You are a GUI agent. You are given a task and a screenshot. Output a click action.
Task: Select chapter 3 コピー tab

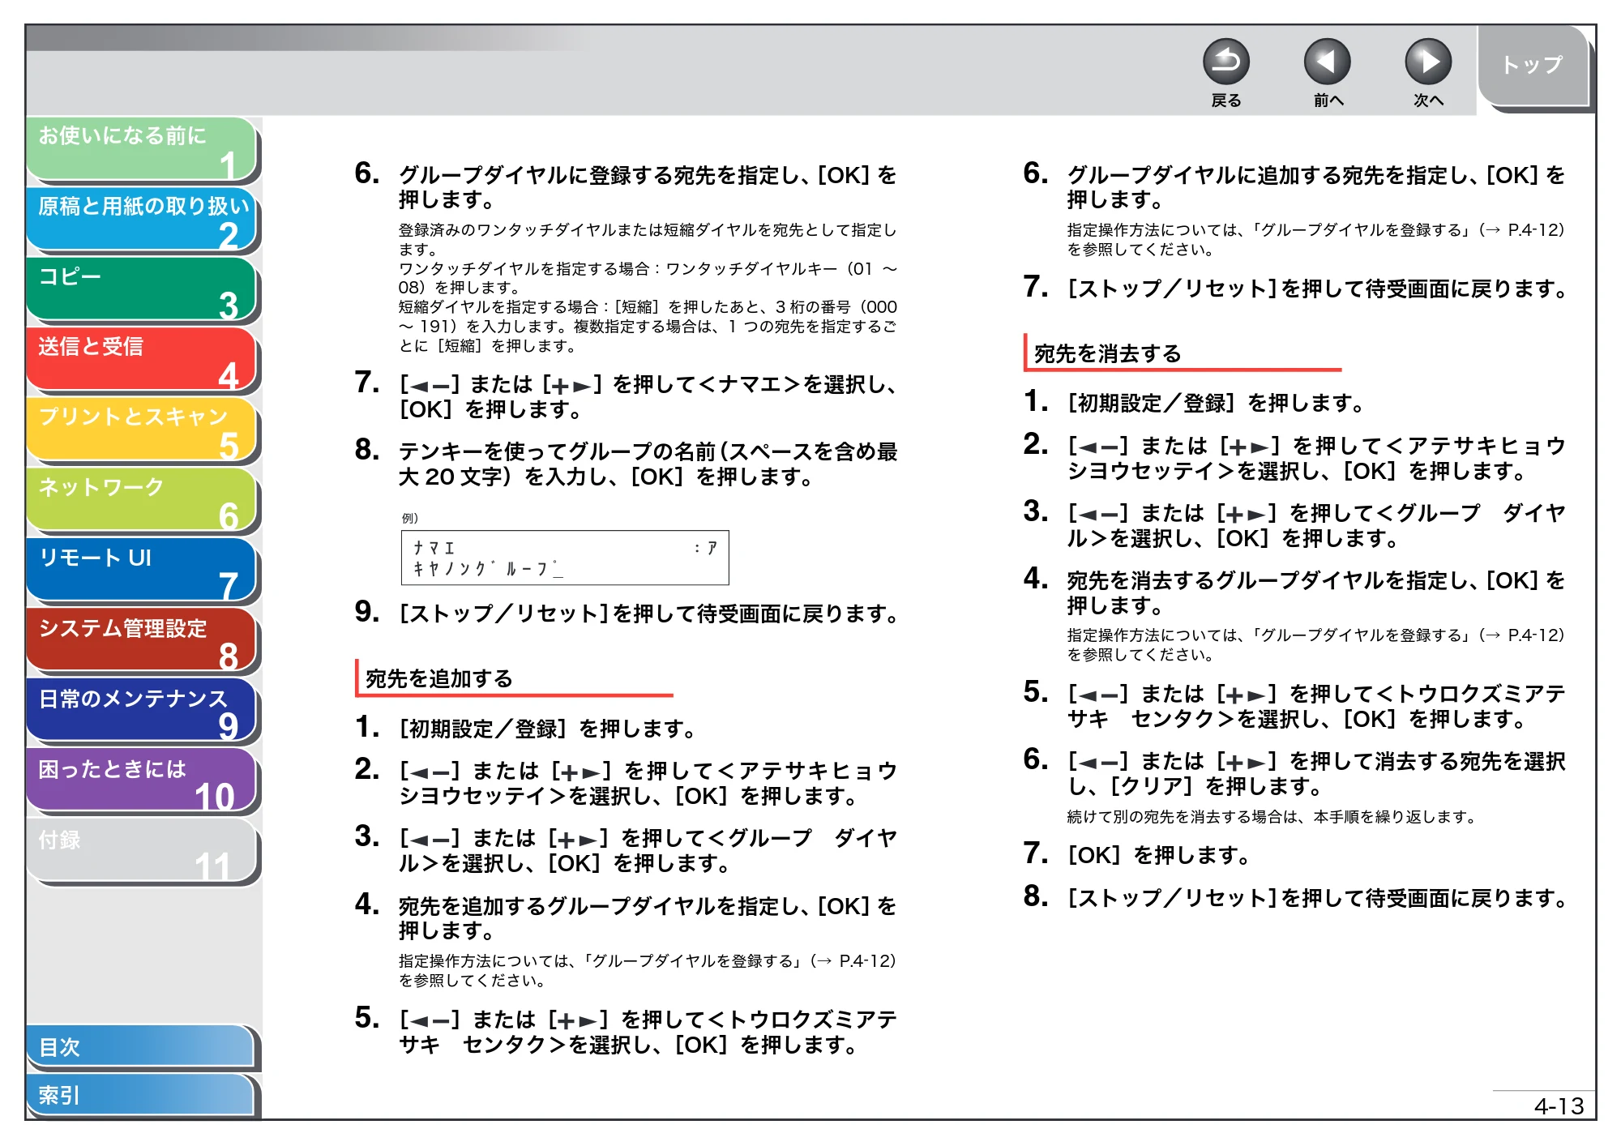click(x=142, y=289)
